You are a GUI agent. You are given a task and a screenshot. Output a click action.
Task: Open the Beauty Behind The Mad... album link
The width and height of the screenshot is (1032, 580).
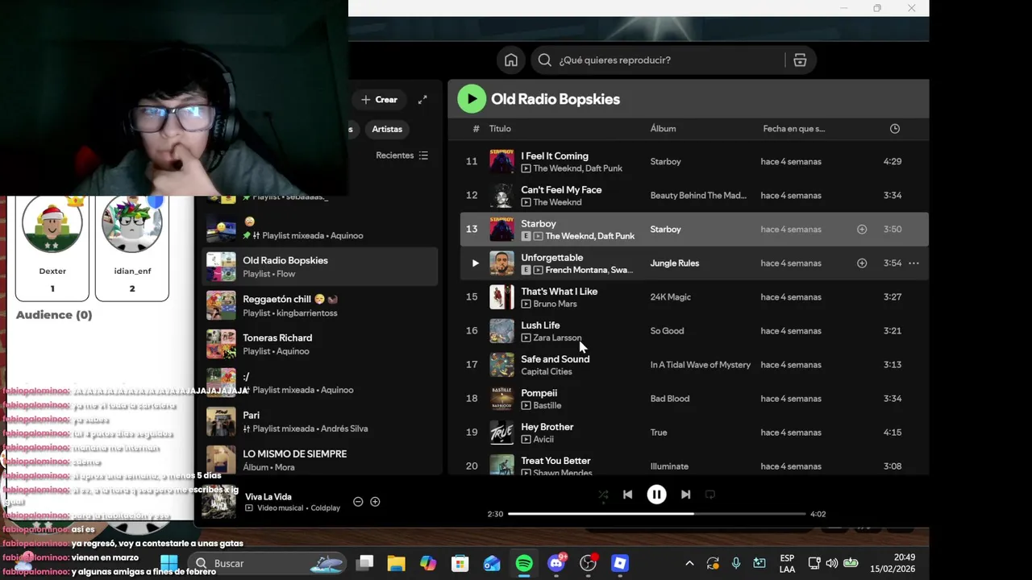click(x=698, y=196)
